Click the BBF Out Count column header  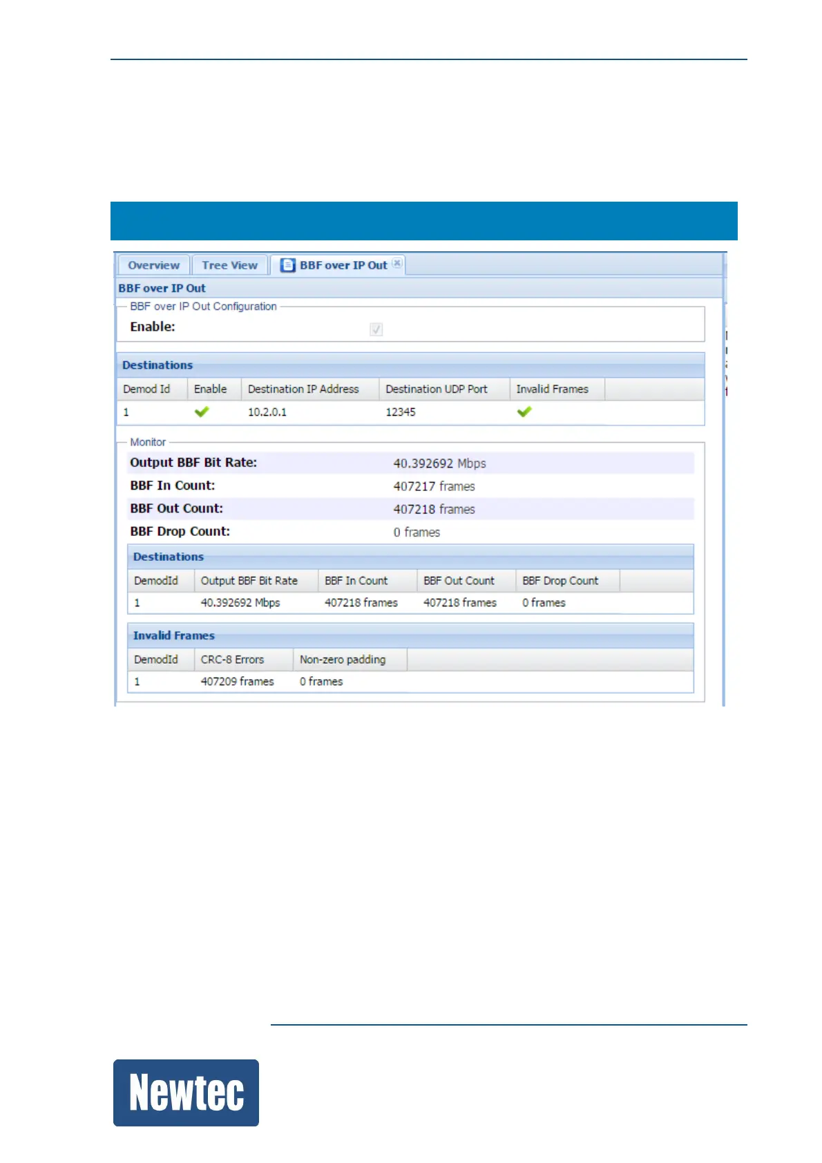point(466,581)
